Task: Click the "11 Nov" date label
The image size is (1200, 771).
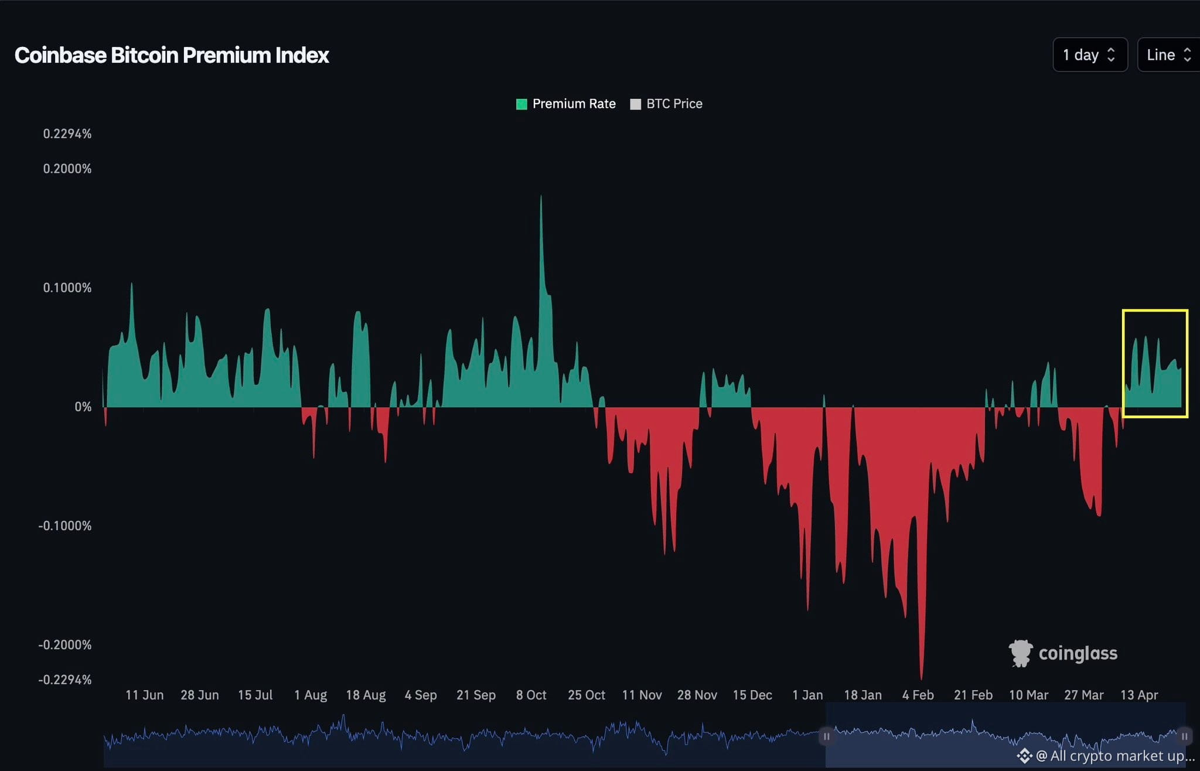Action: (x=642, y=695)
